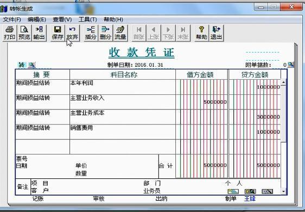Open the 工具(T) menu
The image size is (305, 212).
point(87,20)
